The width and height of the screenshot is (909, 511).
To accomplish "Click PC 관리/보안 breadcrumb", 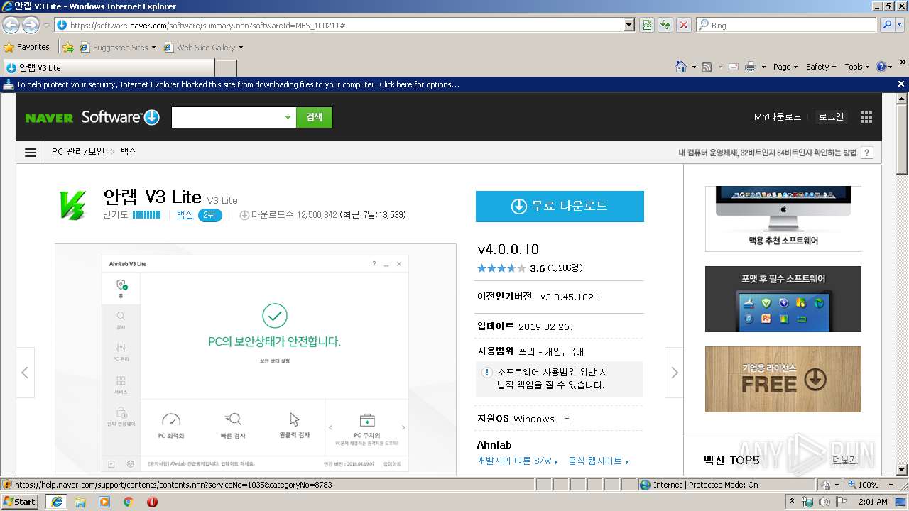I will click(x=78, y=152).
